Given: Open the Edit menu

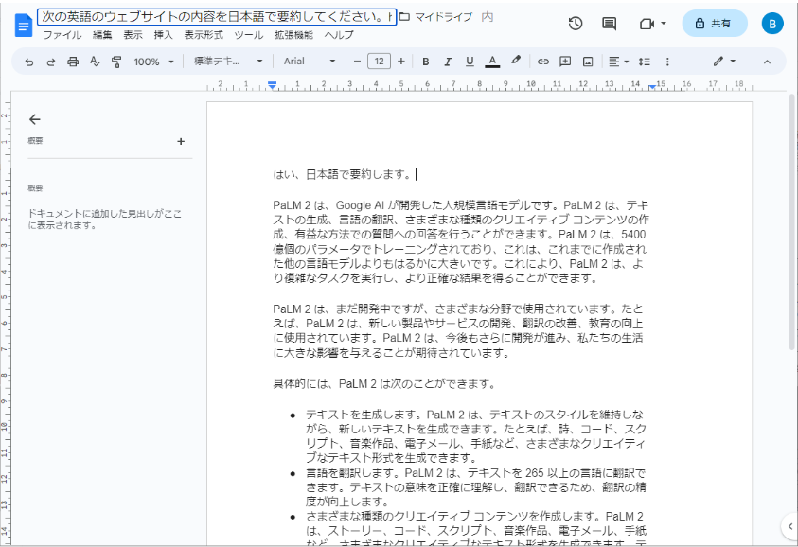Looking at the screenshot, I should point(102,35).
